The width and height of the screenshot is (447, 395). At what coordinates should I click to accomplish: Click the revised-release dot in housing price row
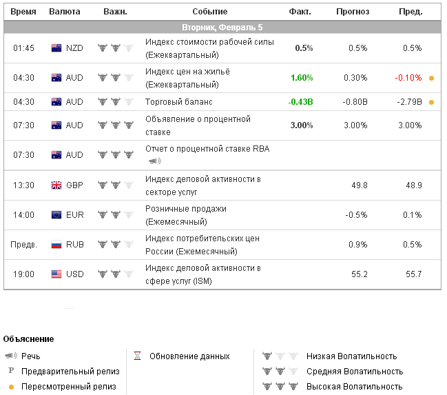coord(431,78)
